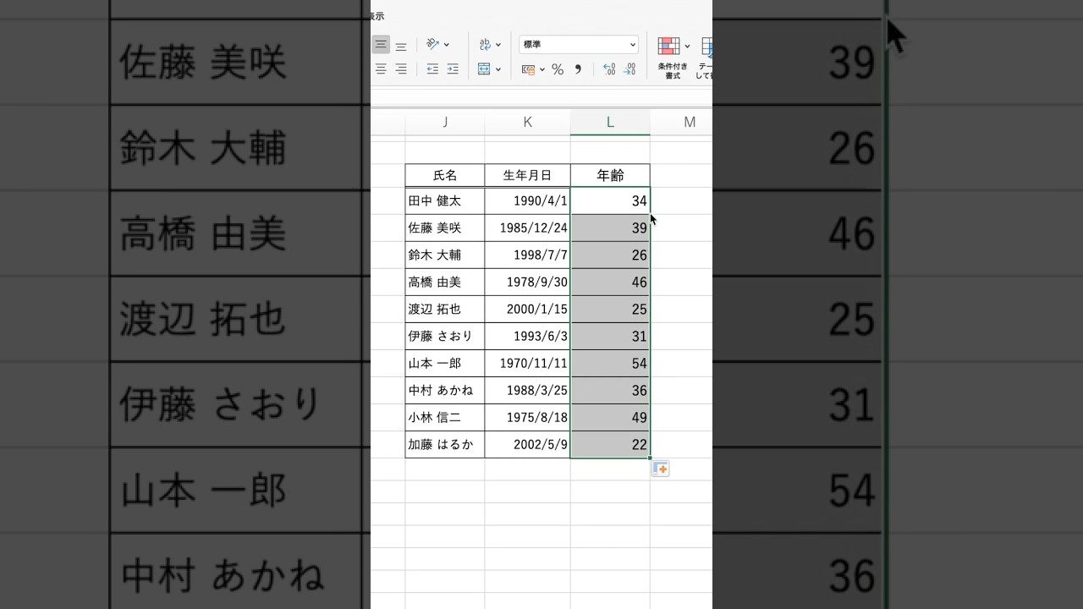Select birthdate cell 2000/1/15
The width and height of the screenshot is (1083, 609).
(x=527, y=309)
